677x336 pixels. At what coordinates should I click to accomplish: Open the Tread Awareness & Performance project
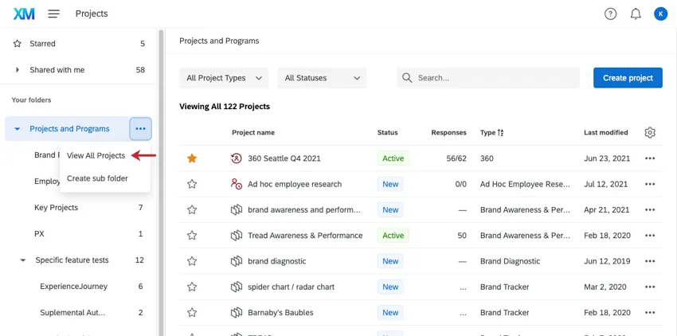point(305,236)
